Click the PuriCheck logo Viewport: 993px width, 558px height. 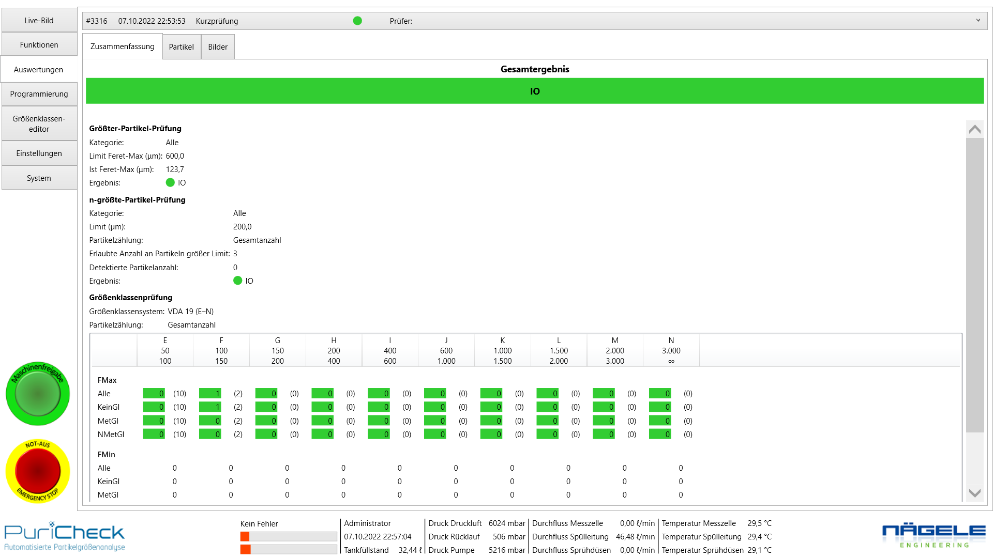point(64,535)
